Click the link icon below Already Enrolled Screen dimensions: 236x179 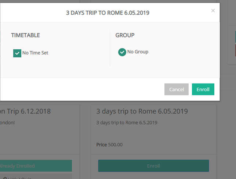click(x=5, y=178)
